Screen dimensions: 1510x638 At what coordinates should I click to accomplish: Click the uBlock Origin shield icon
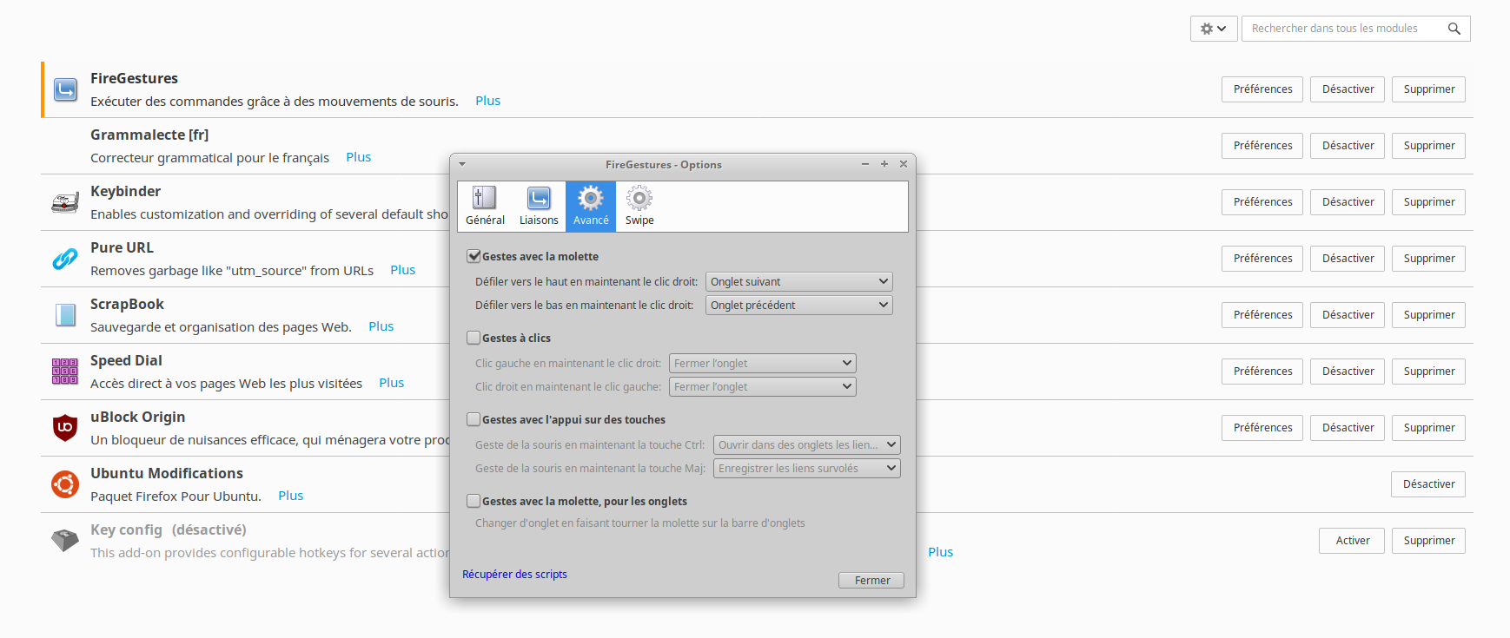click(65, 428)
